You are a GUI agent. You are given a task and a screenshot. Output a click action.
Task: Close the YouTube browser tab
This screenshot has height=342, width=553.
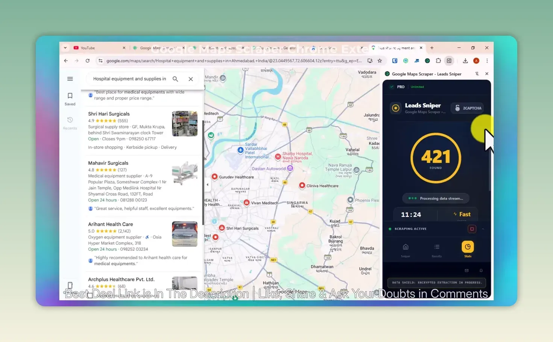124,48
